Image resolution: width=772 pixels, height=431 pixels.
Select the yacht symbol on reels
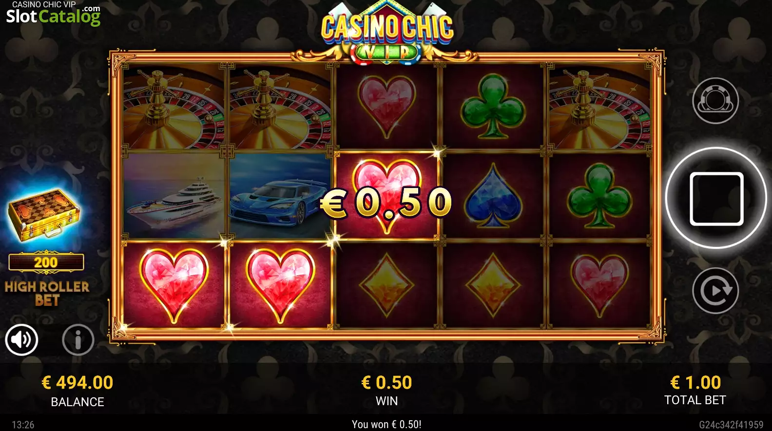(174, 196)
